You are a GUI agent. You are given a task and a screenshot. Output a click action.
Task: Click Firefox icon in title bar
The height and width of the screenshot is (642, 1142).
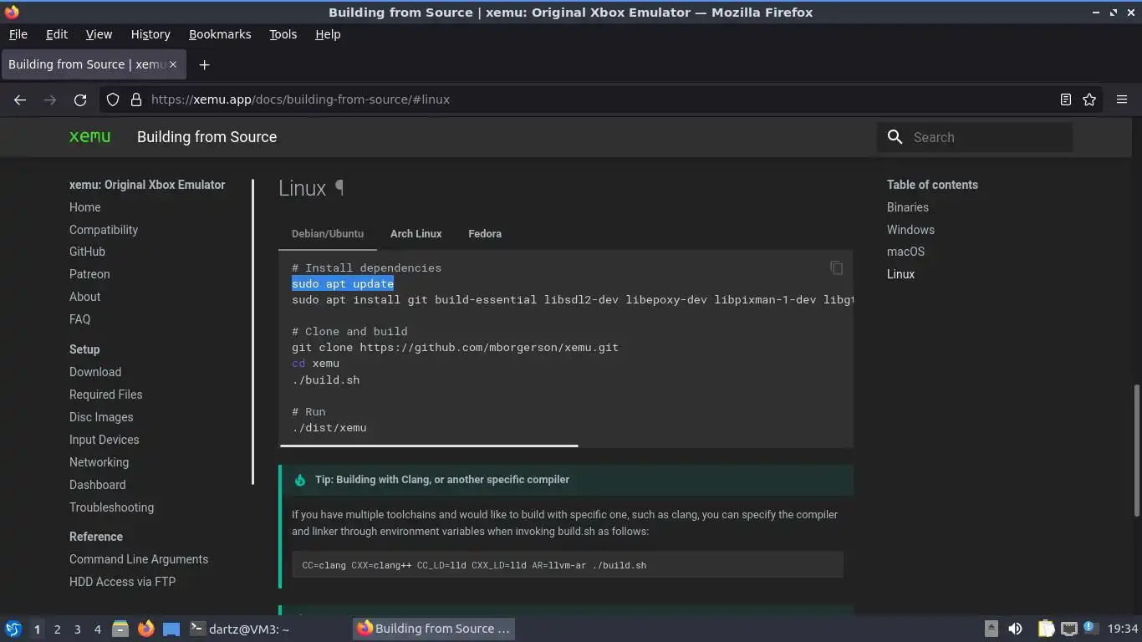(x=12, y=12)
